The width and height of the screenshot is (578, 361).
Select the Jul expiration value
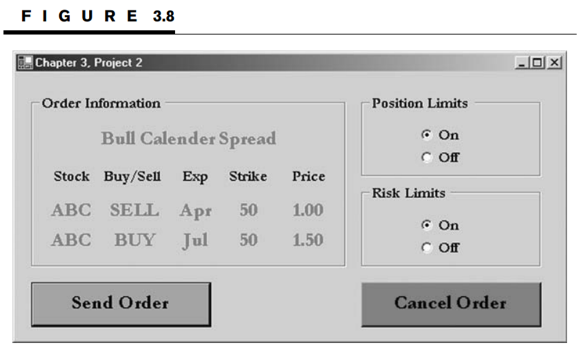(x=194, y=240)
